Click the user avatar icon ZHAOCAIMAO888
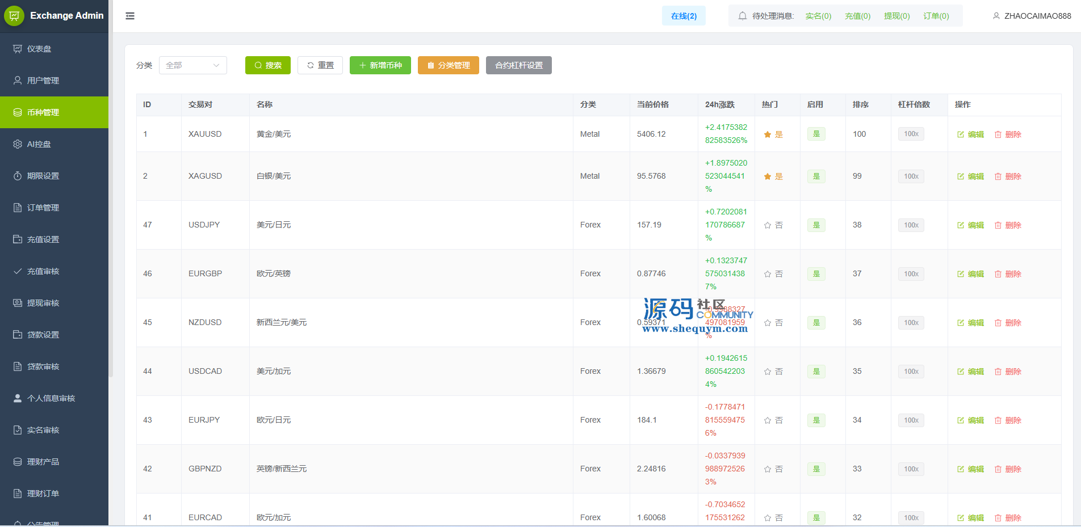The width and height of the screenshot is (1081, 527). click(996, 16)
